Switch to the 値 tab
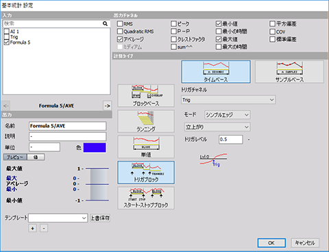329x252 pixels. [x=36, y=157]
